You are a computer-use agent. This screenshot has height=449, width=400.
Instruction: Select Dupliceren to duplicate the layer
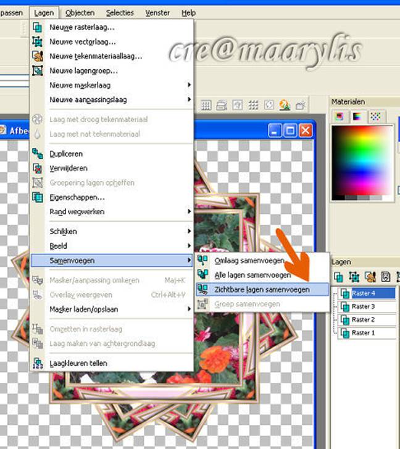tap(112, 154)
